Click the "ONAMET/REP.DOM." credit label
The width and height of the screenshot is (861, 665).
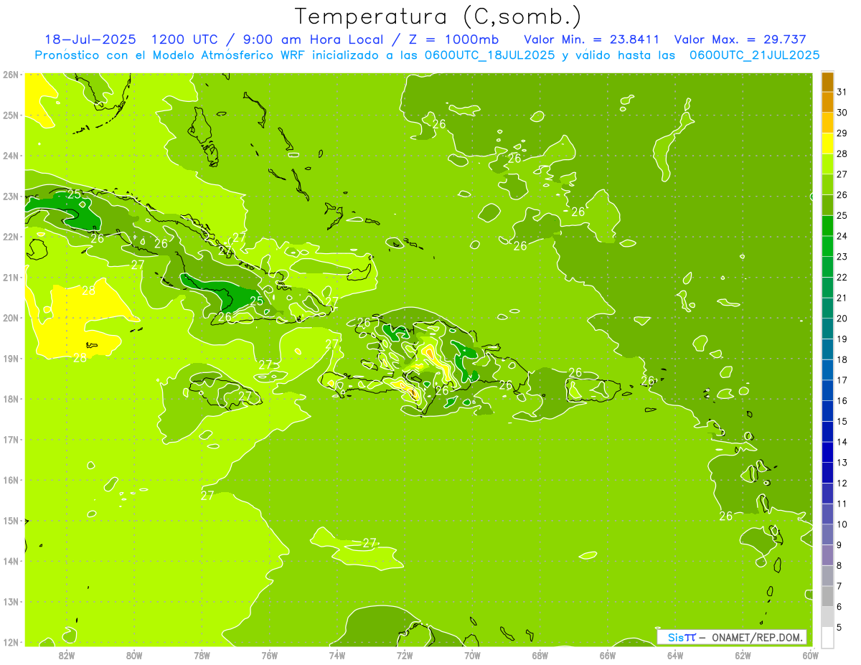click(x=758, y=637)
